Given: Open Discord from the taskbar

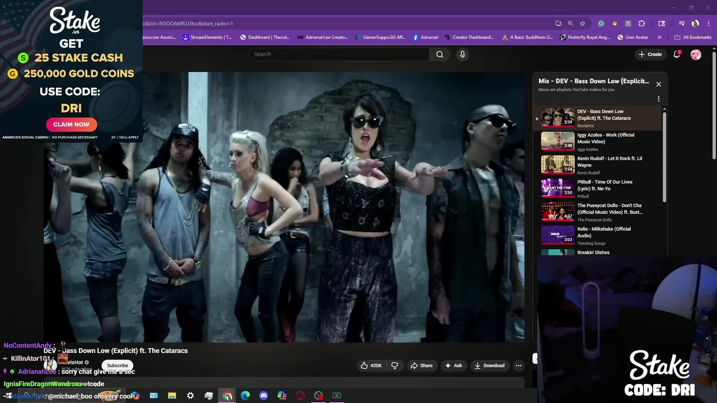Looking at the screenshot, I should (x=263, y=396).
